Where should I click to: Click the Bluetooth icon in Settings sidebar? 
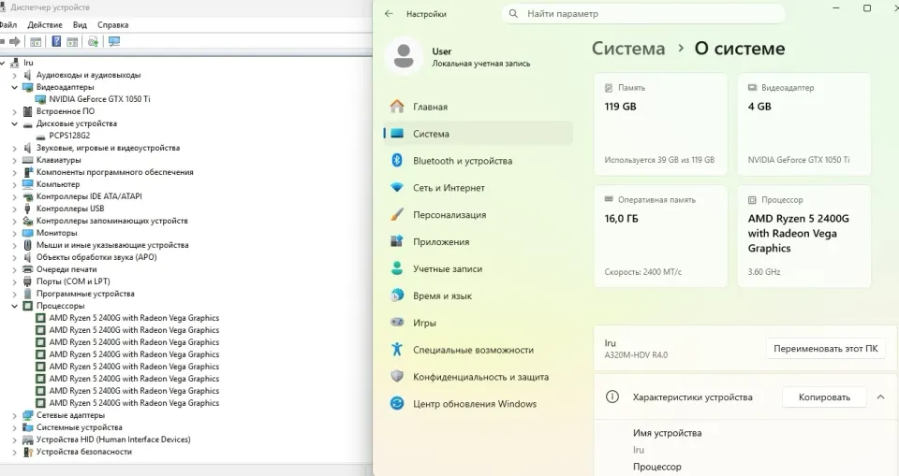pos(397,161)
